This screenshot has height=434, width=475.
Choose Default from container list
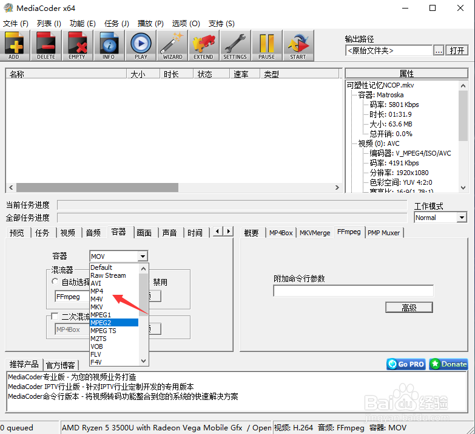click(114, 267)
